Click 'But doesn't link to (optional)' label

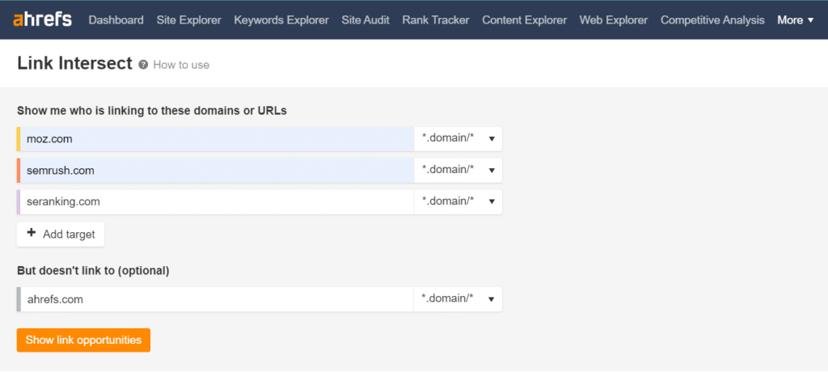tap(93, 271)
